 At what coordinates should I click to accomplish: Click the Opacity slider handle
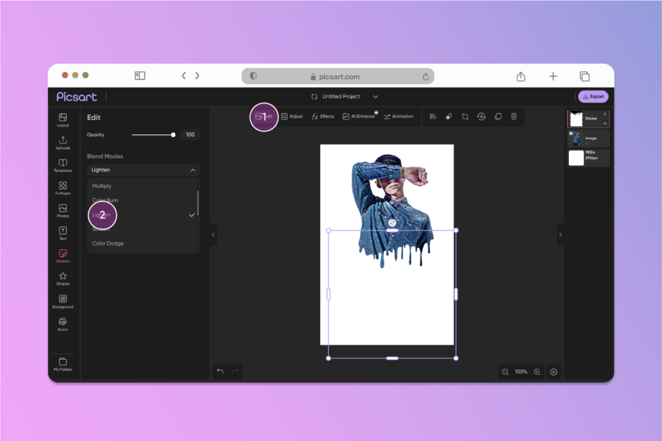click(x=173, y=135)
